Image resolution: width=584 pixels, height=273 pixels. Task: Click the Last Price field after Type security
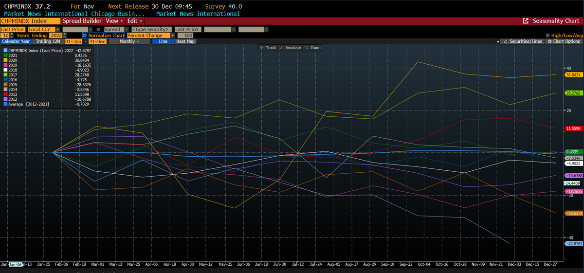click(188, 29)
